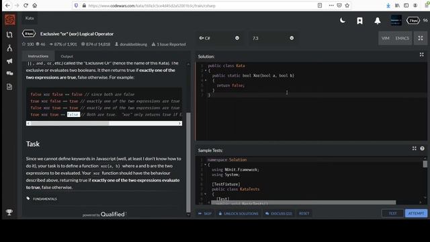Click the star icon with 100

24,44
